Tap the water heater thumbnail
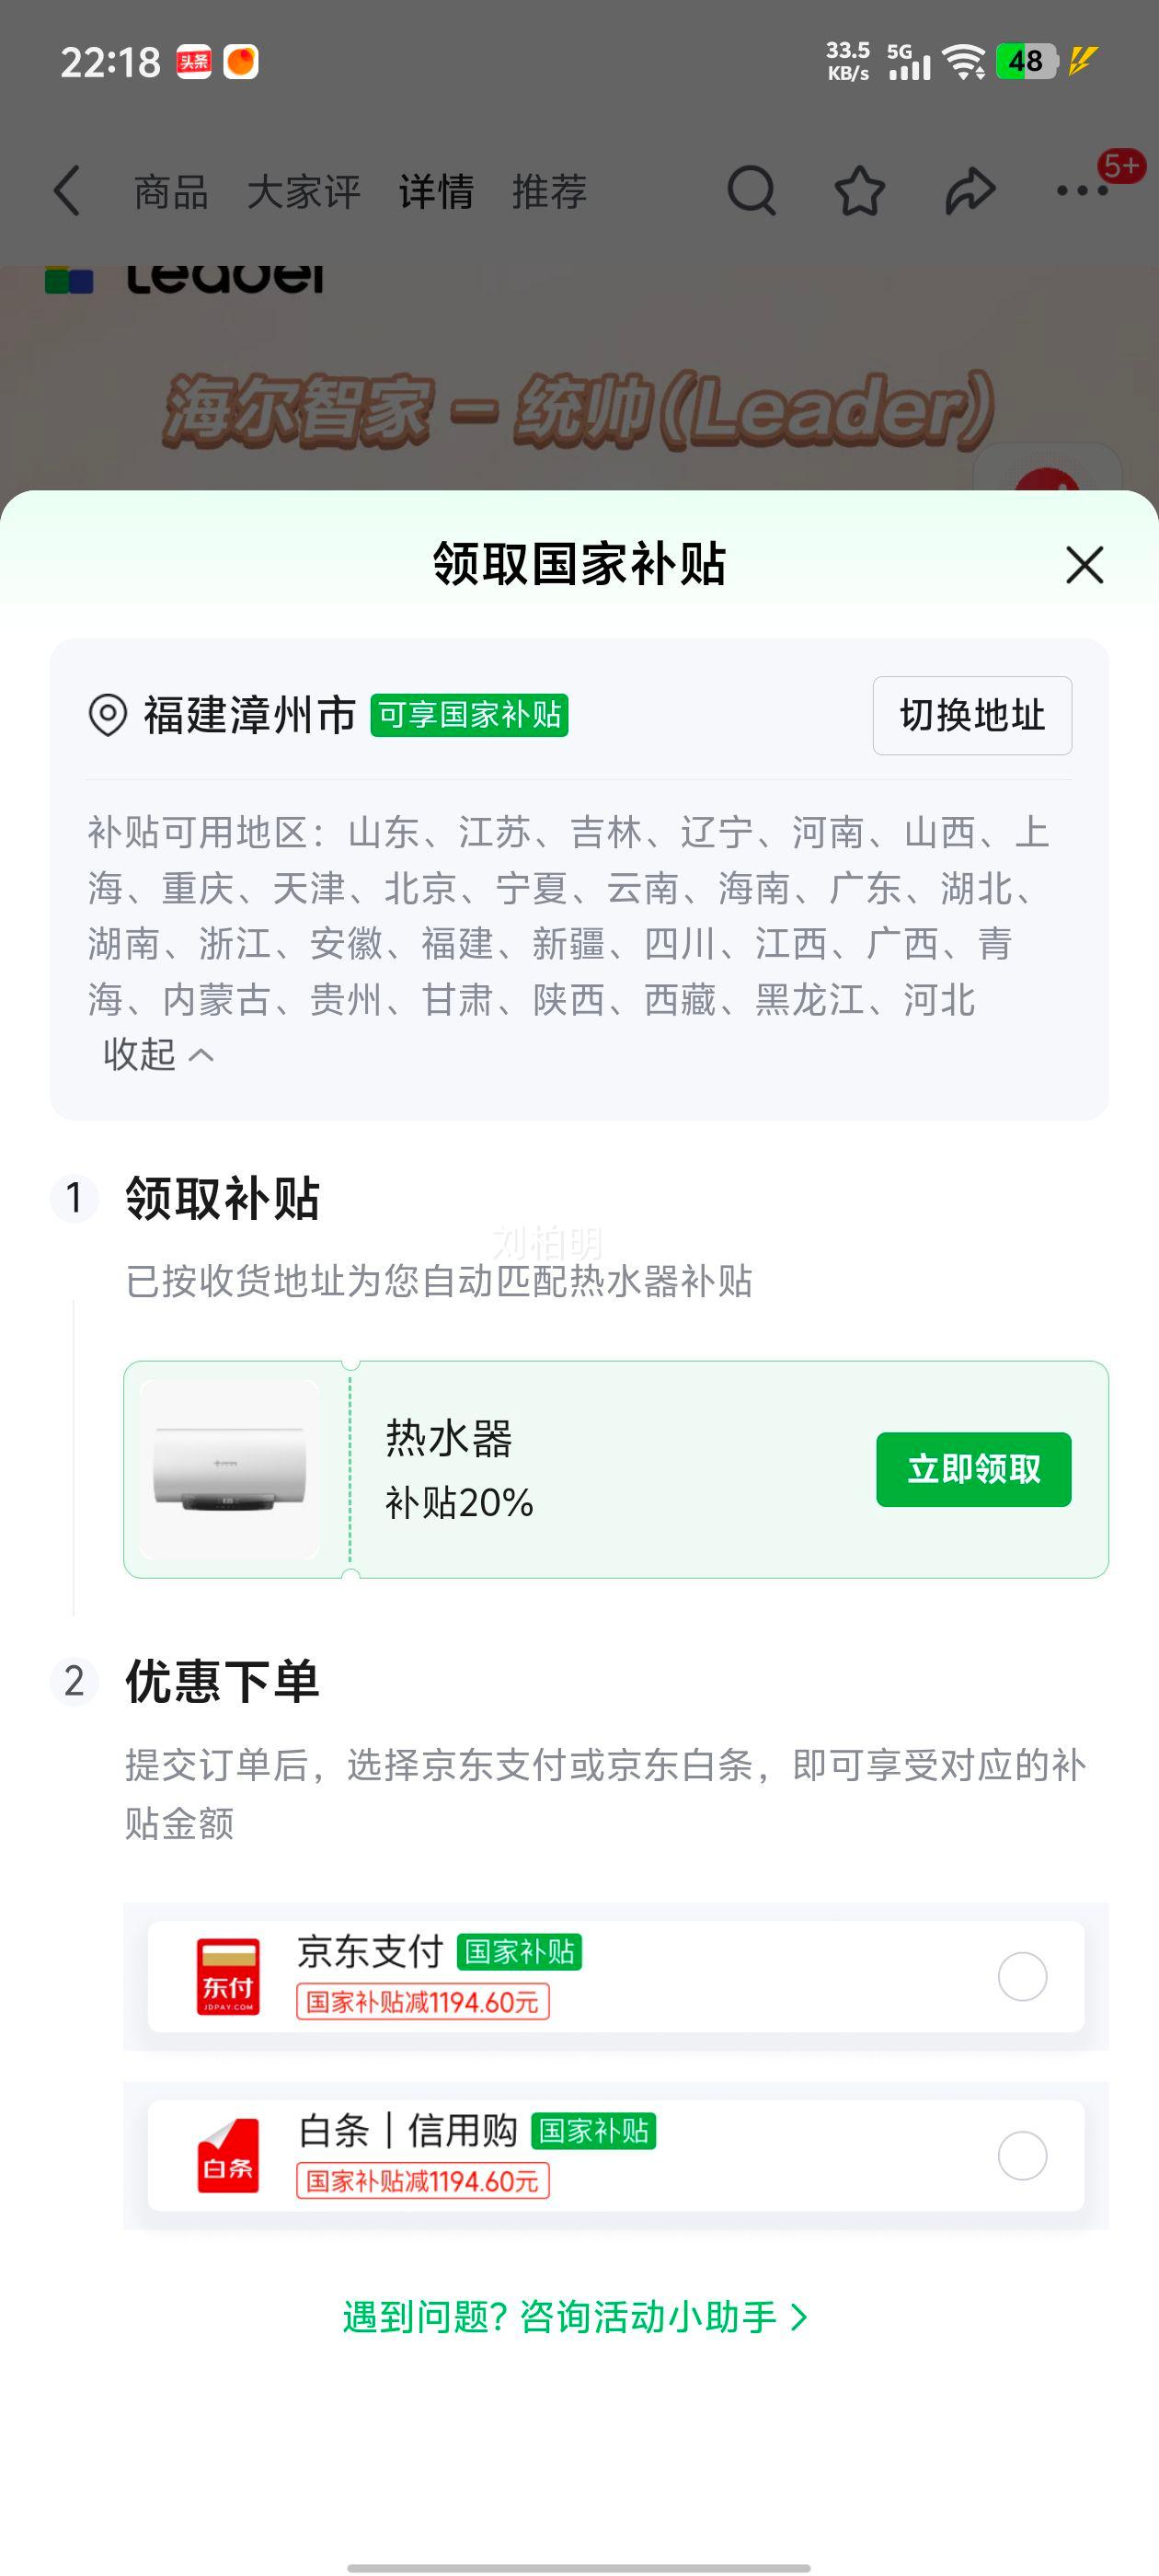Image resolution: width=1159 pixels, height=2576 pixels. [230, 1469]
